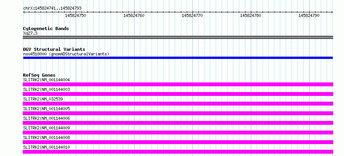Image resolution: width=344 pixels, height=156 pixels.
Task: Click the 145824780 ruler position label
Action: click(x=250, y=16)
